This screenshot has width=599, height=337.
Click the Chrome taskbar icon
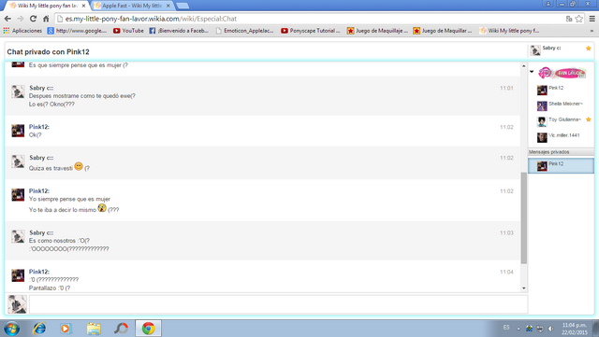tap(148, 329)
